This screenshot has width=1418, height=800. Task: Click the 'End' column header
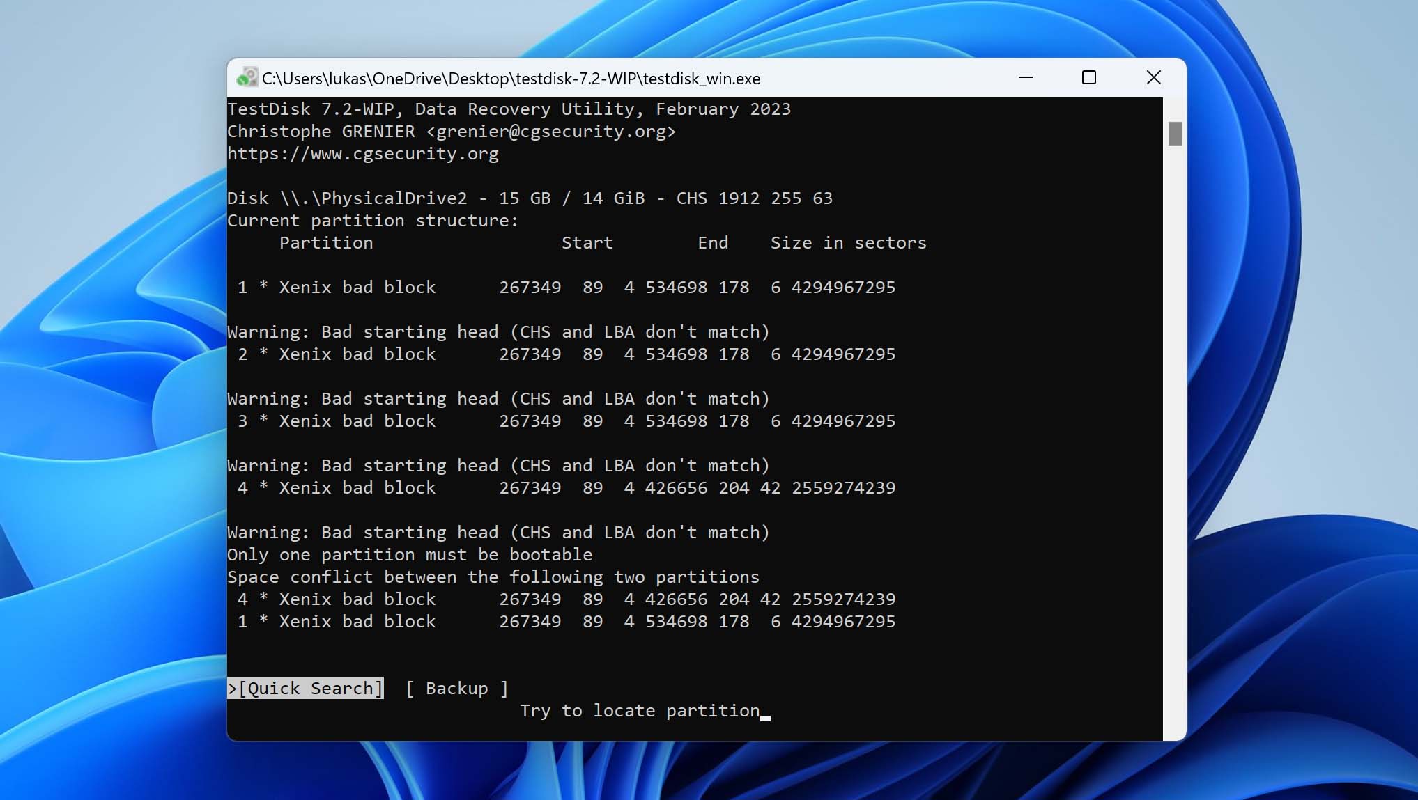pyautogui.click(x=713, y=242)
